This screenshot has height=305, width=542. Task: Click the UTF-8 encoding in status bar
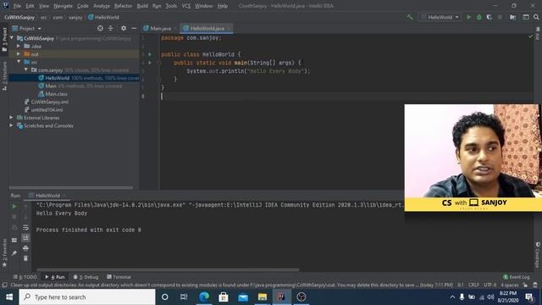tap(489, 285)
